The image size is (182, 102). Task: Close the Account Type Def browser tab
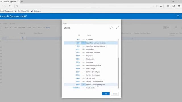(18, 2)
